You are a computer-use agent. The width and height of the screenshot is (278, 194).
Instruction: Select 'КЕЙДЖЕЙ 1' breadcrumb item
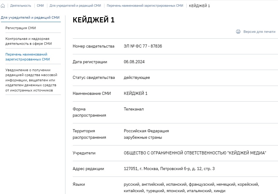point(199,6)
